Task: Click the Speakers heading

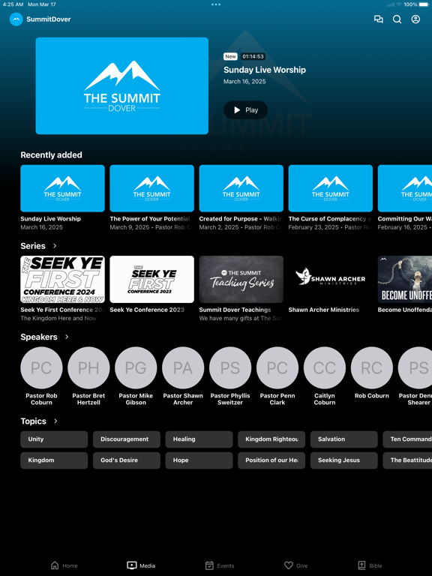Action: 39,337
